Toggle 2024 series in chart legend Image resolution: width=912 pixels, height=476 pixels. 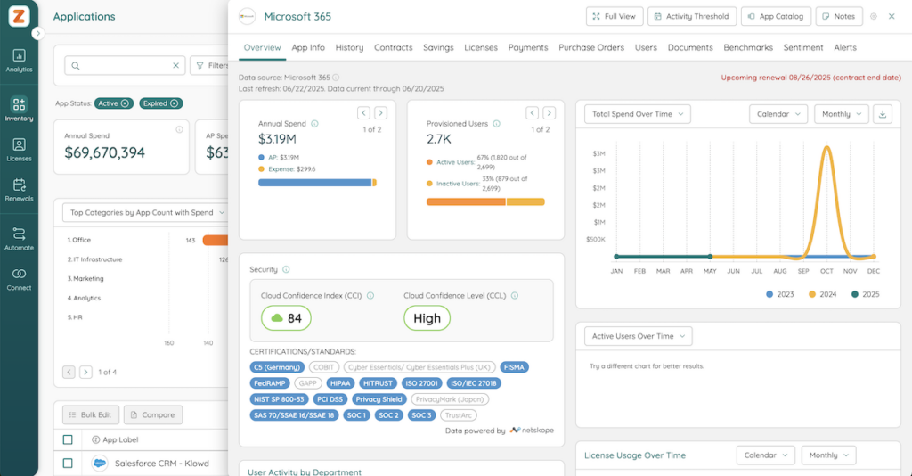[x=822, y=294]
